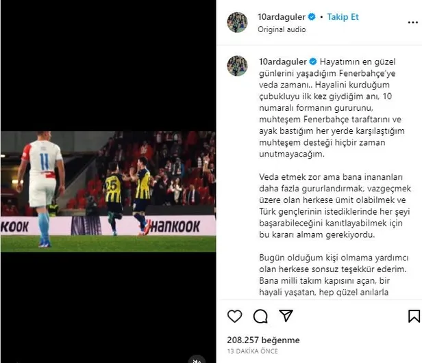Open the three-dot more options menu

[413, 23]
